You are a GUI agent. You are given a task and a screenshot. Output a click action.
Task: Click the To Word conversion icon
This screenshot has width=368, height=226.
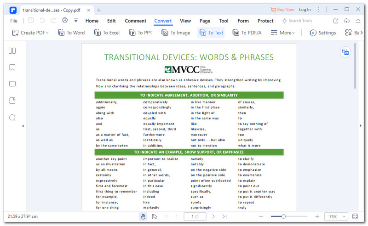point(71,33)
